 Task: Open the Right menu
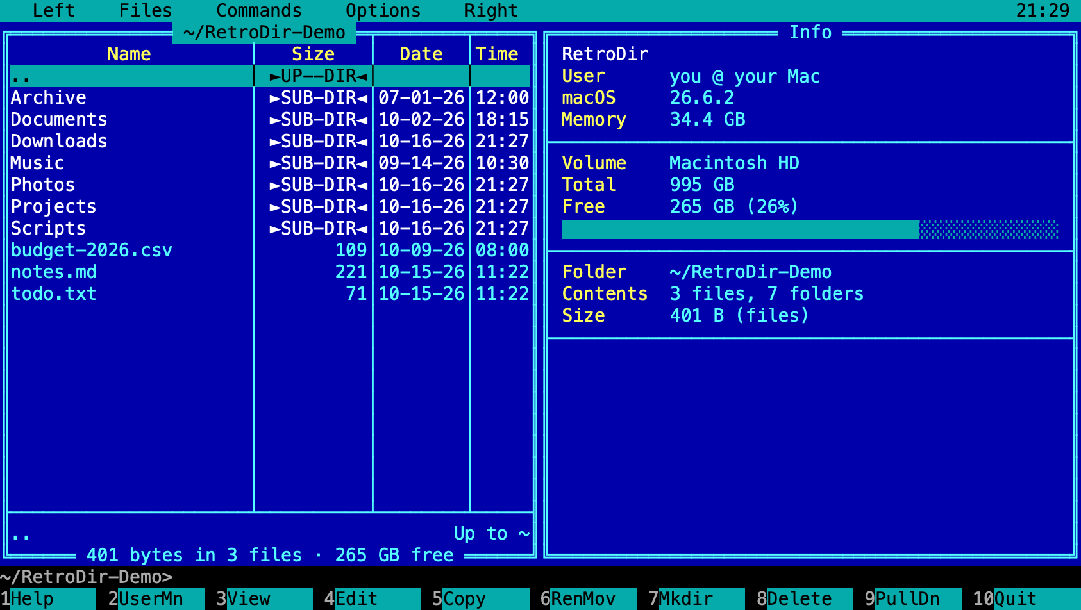click(491, 10)
